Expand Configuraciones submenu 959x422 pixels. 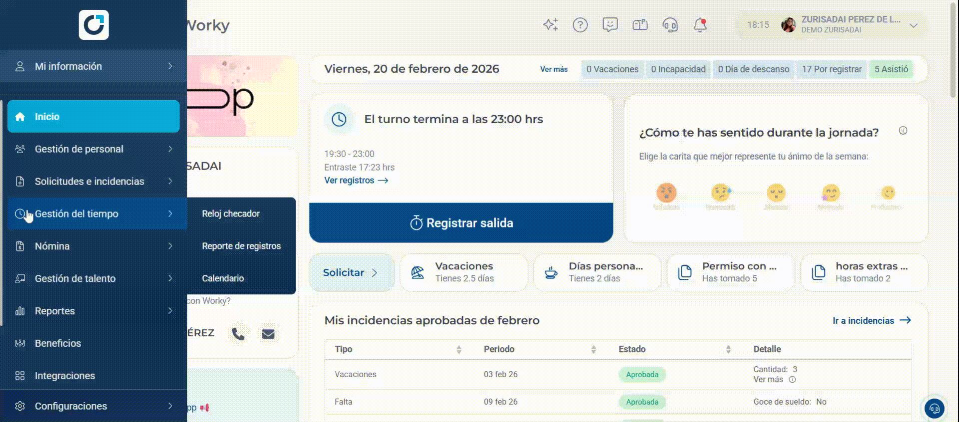point(93,406)
